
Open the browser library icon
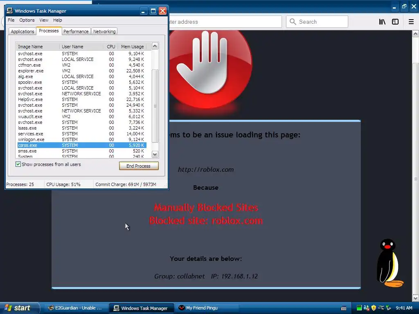pos(382,22)
